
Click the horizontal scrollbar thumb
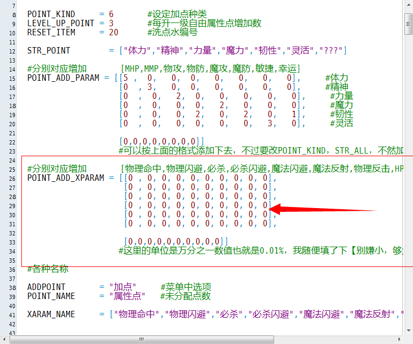pos(142,339)
